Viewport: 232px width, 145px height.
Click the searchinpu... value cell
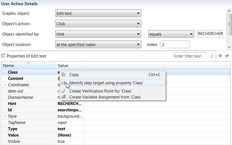click(x=70, y=110)
